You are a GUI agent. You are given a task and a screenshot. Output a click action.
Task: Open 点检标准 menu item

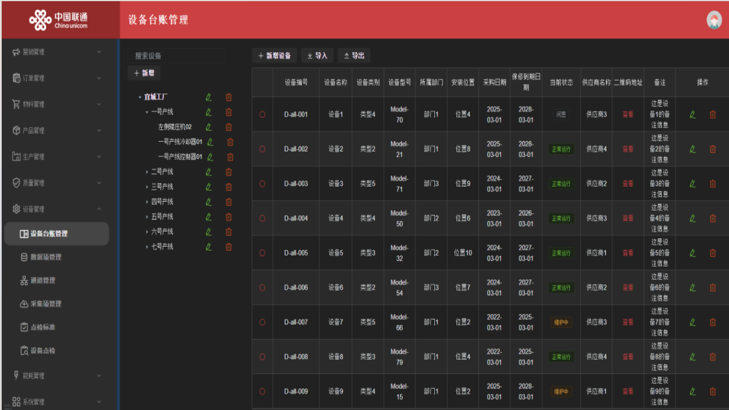(x=42, y=327)
